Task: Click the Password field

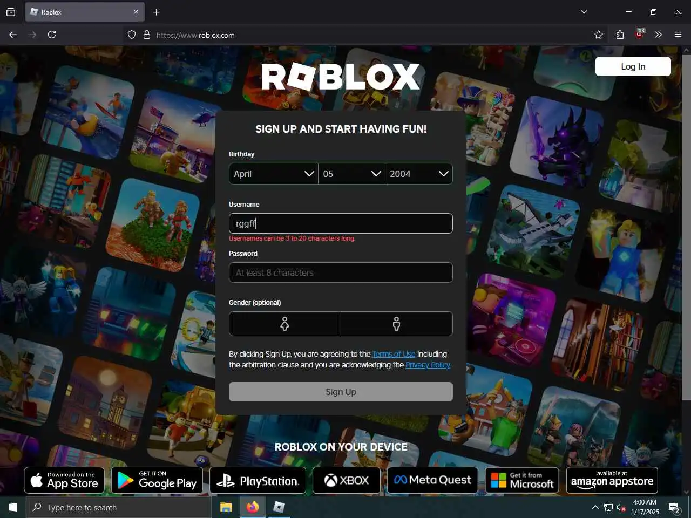Action: point(341,272)
